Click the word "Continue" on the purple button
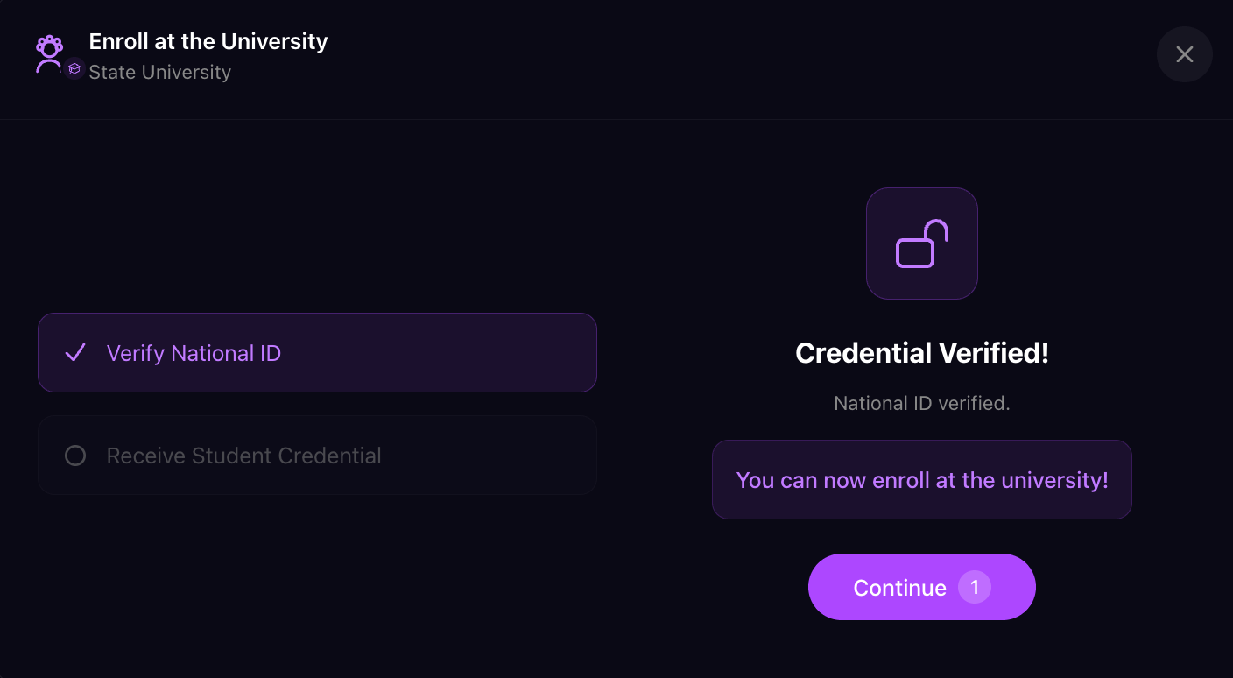 pos(900,588)
